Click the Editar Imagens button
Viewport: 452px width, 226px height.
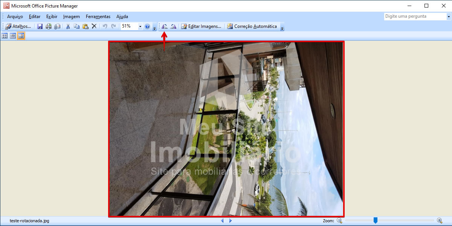point(201,26)
